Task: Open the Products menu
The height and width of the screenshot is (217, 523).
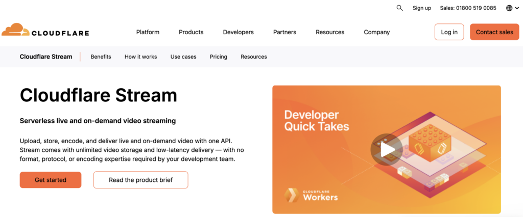Action: [191, 32]
